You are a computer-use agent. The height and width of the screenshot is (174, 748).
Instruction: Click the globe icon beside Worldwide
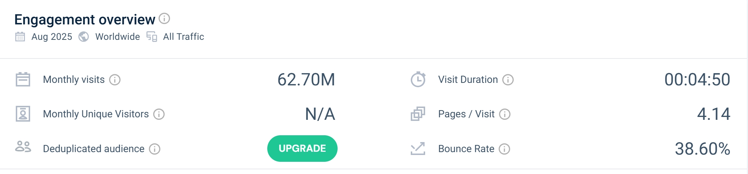click(84, 37)
